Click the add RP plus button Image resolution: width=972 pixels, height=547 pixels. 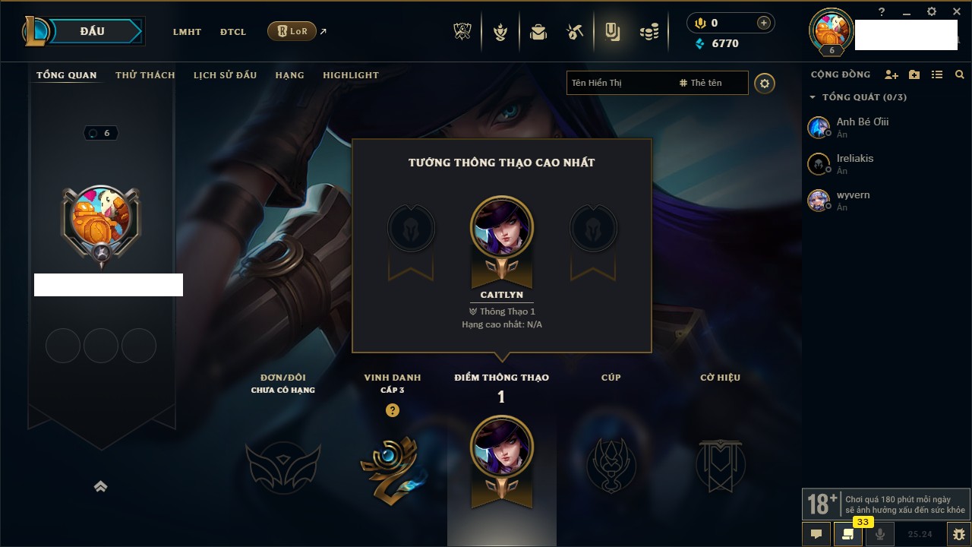tap(764, 23)
